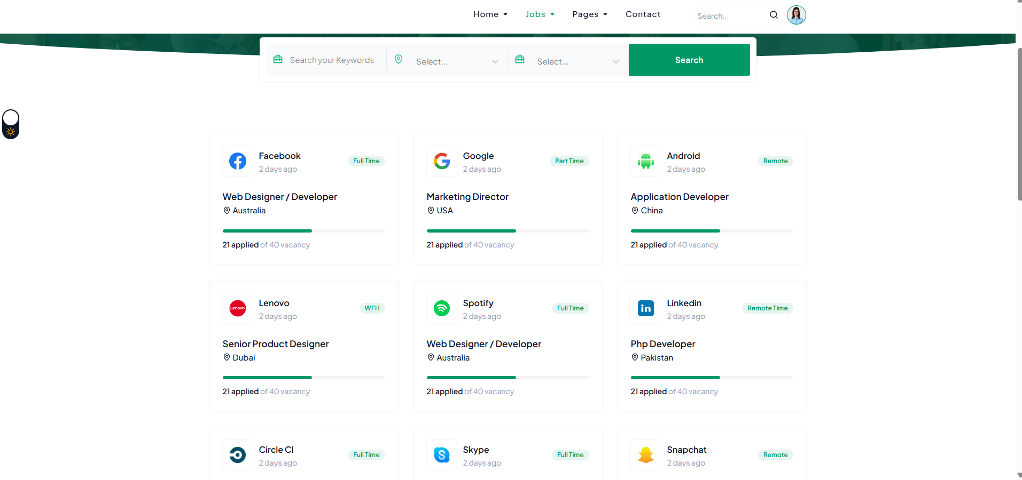1022x480 pixels.
Task: Click the Lenovo company logo
Action: coord(238,308)
